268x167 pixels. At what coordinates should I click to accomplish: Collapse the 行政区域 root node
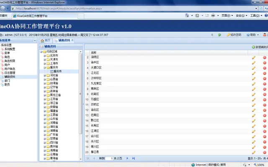point(41,52)
